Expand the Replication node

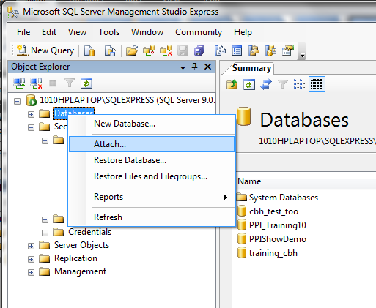click(31, 259)
